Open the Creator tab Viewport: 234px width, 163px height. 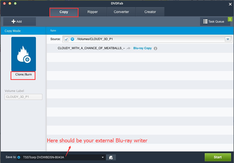click(150, 12)
